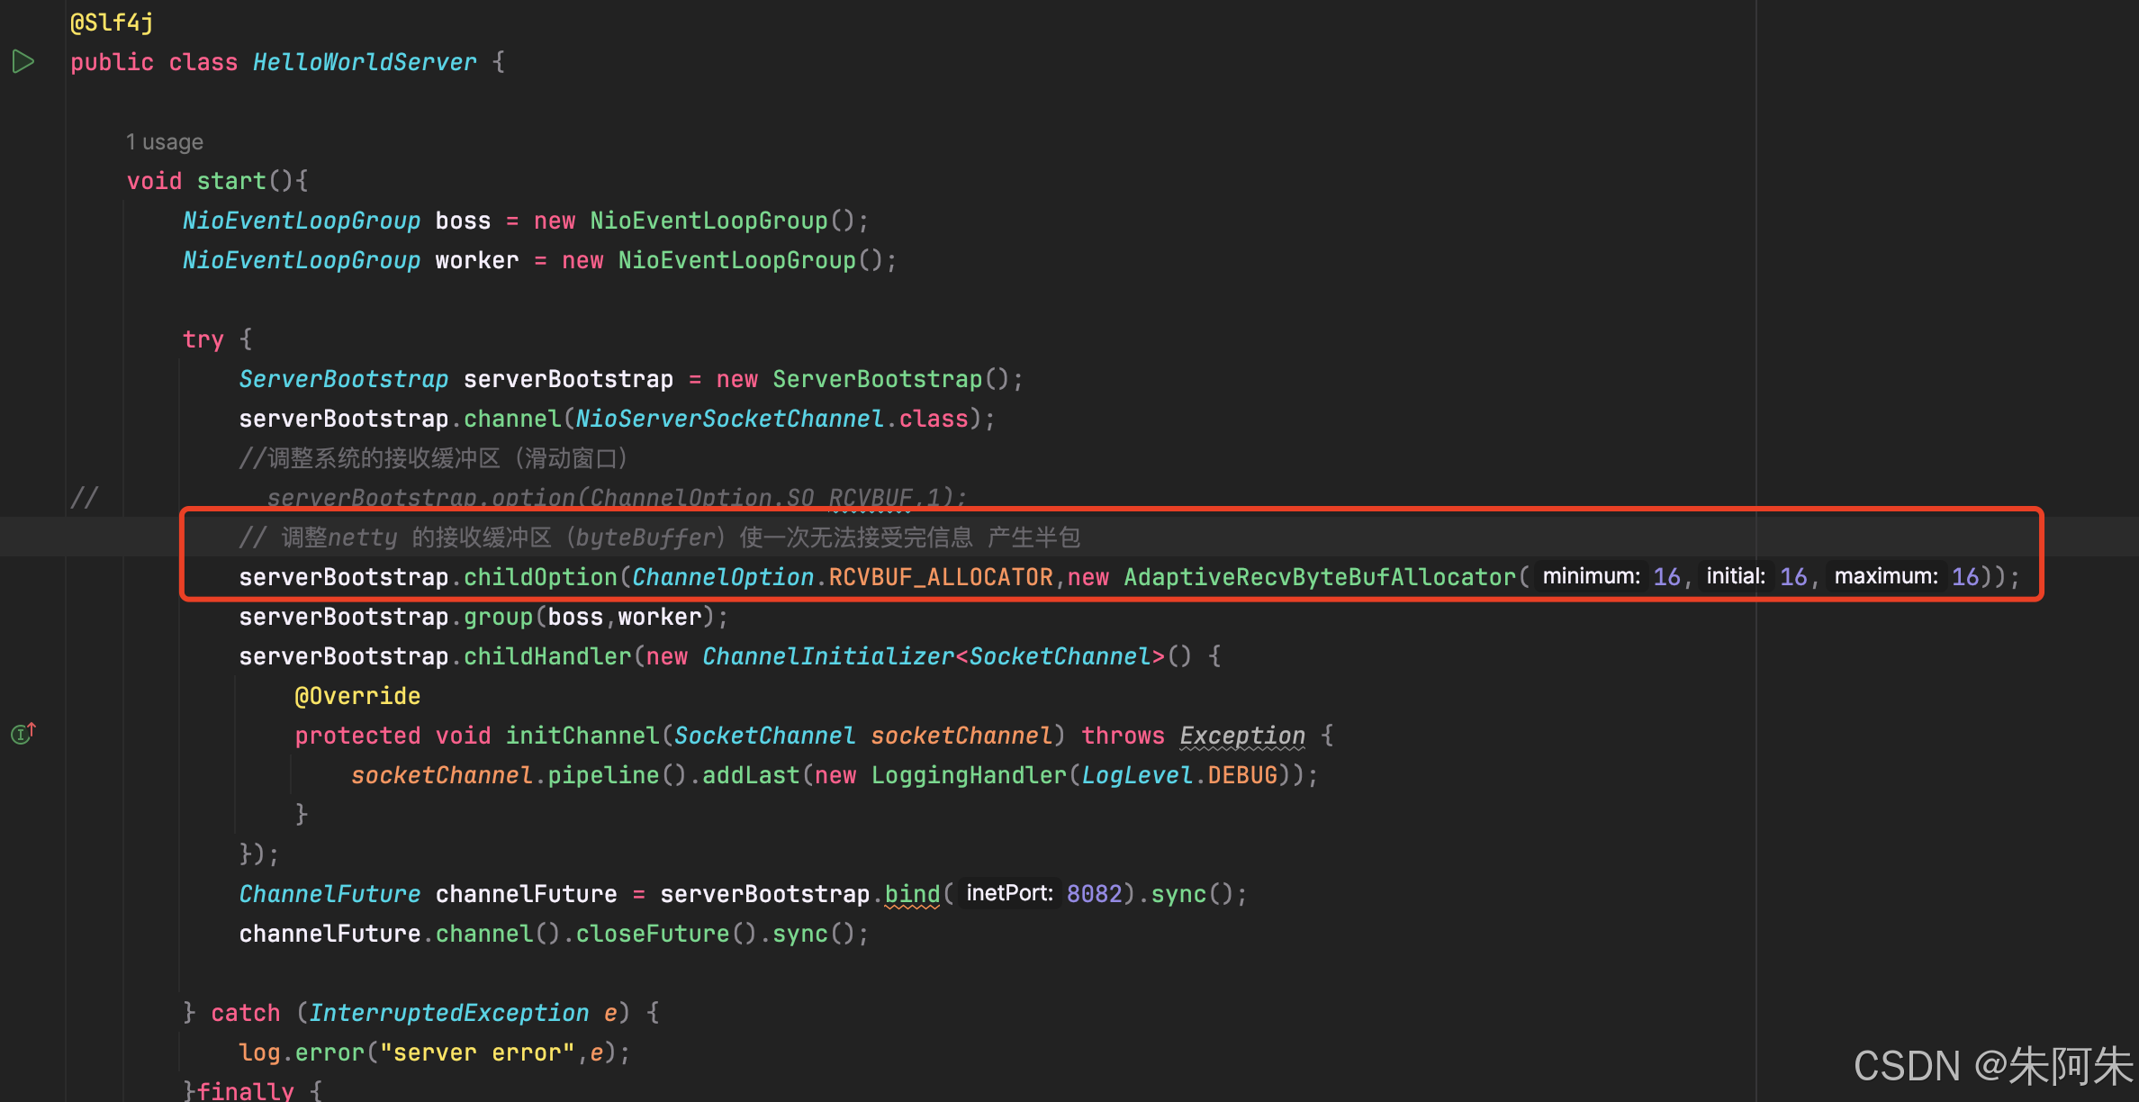Image resolution: width=2139 pixels, height=1102 pixels.
Task: Click the port number 8082
Action: tap(1094, 894)
